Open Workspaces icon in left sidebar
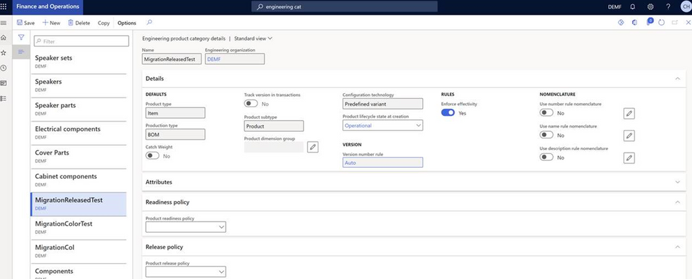The width and height of the screenshot is (692, 279). [x=3, y=83]
